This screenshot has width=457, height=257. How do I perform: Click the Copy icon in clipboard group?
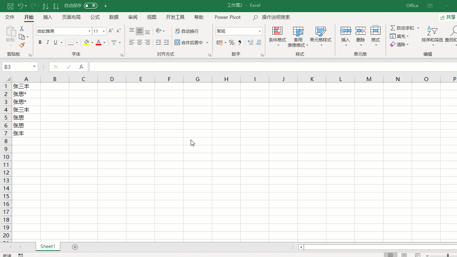(x=22, y=37)
